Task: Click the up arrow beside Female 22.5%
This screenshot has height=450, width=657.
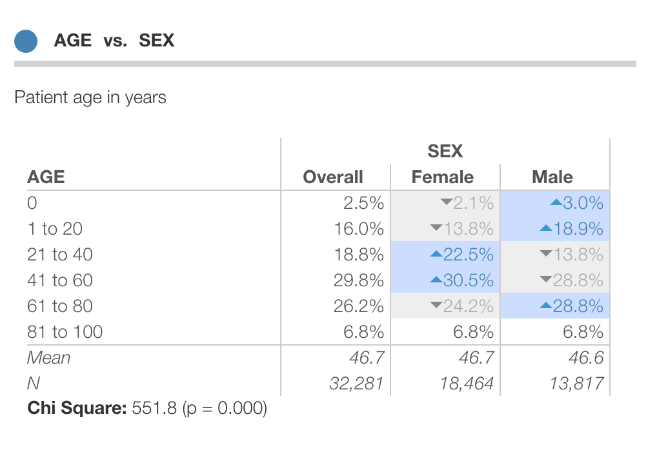Action: 436,255
